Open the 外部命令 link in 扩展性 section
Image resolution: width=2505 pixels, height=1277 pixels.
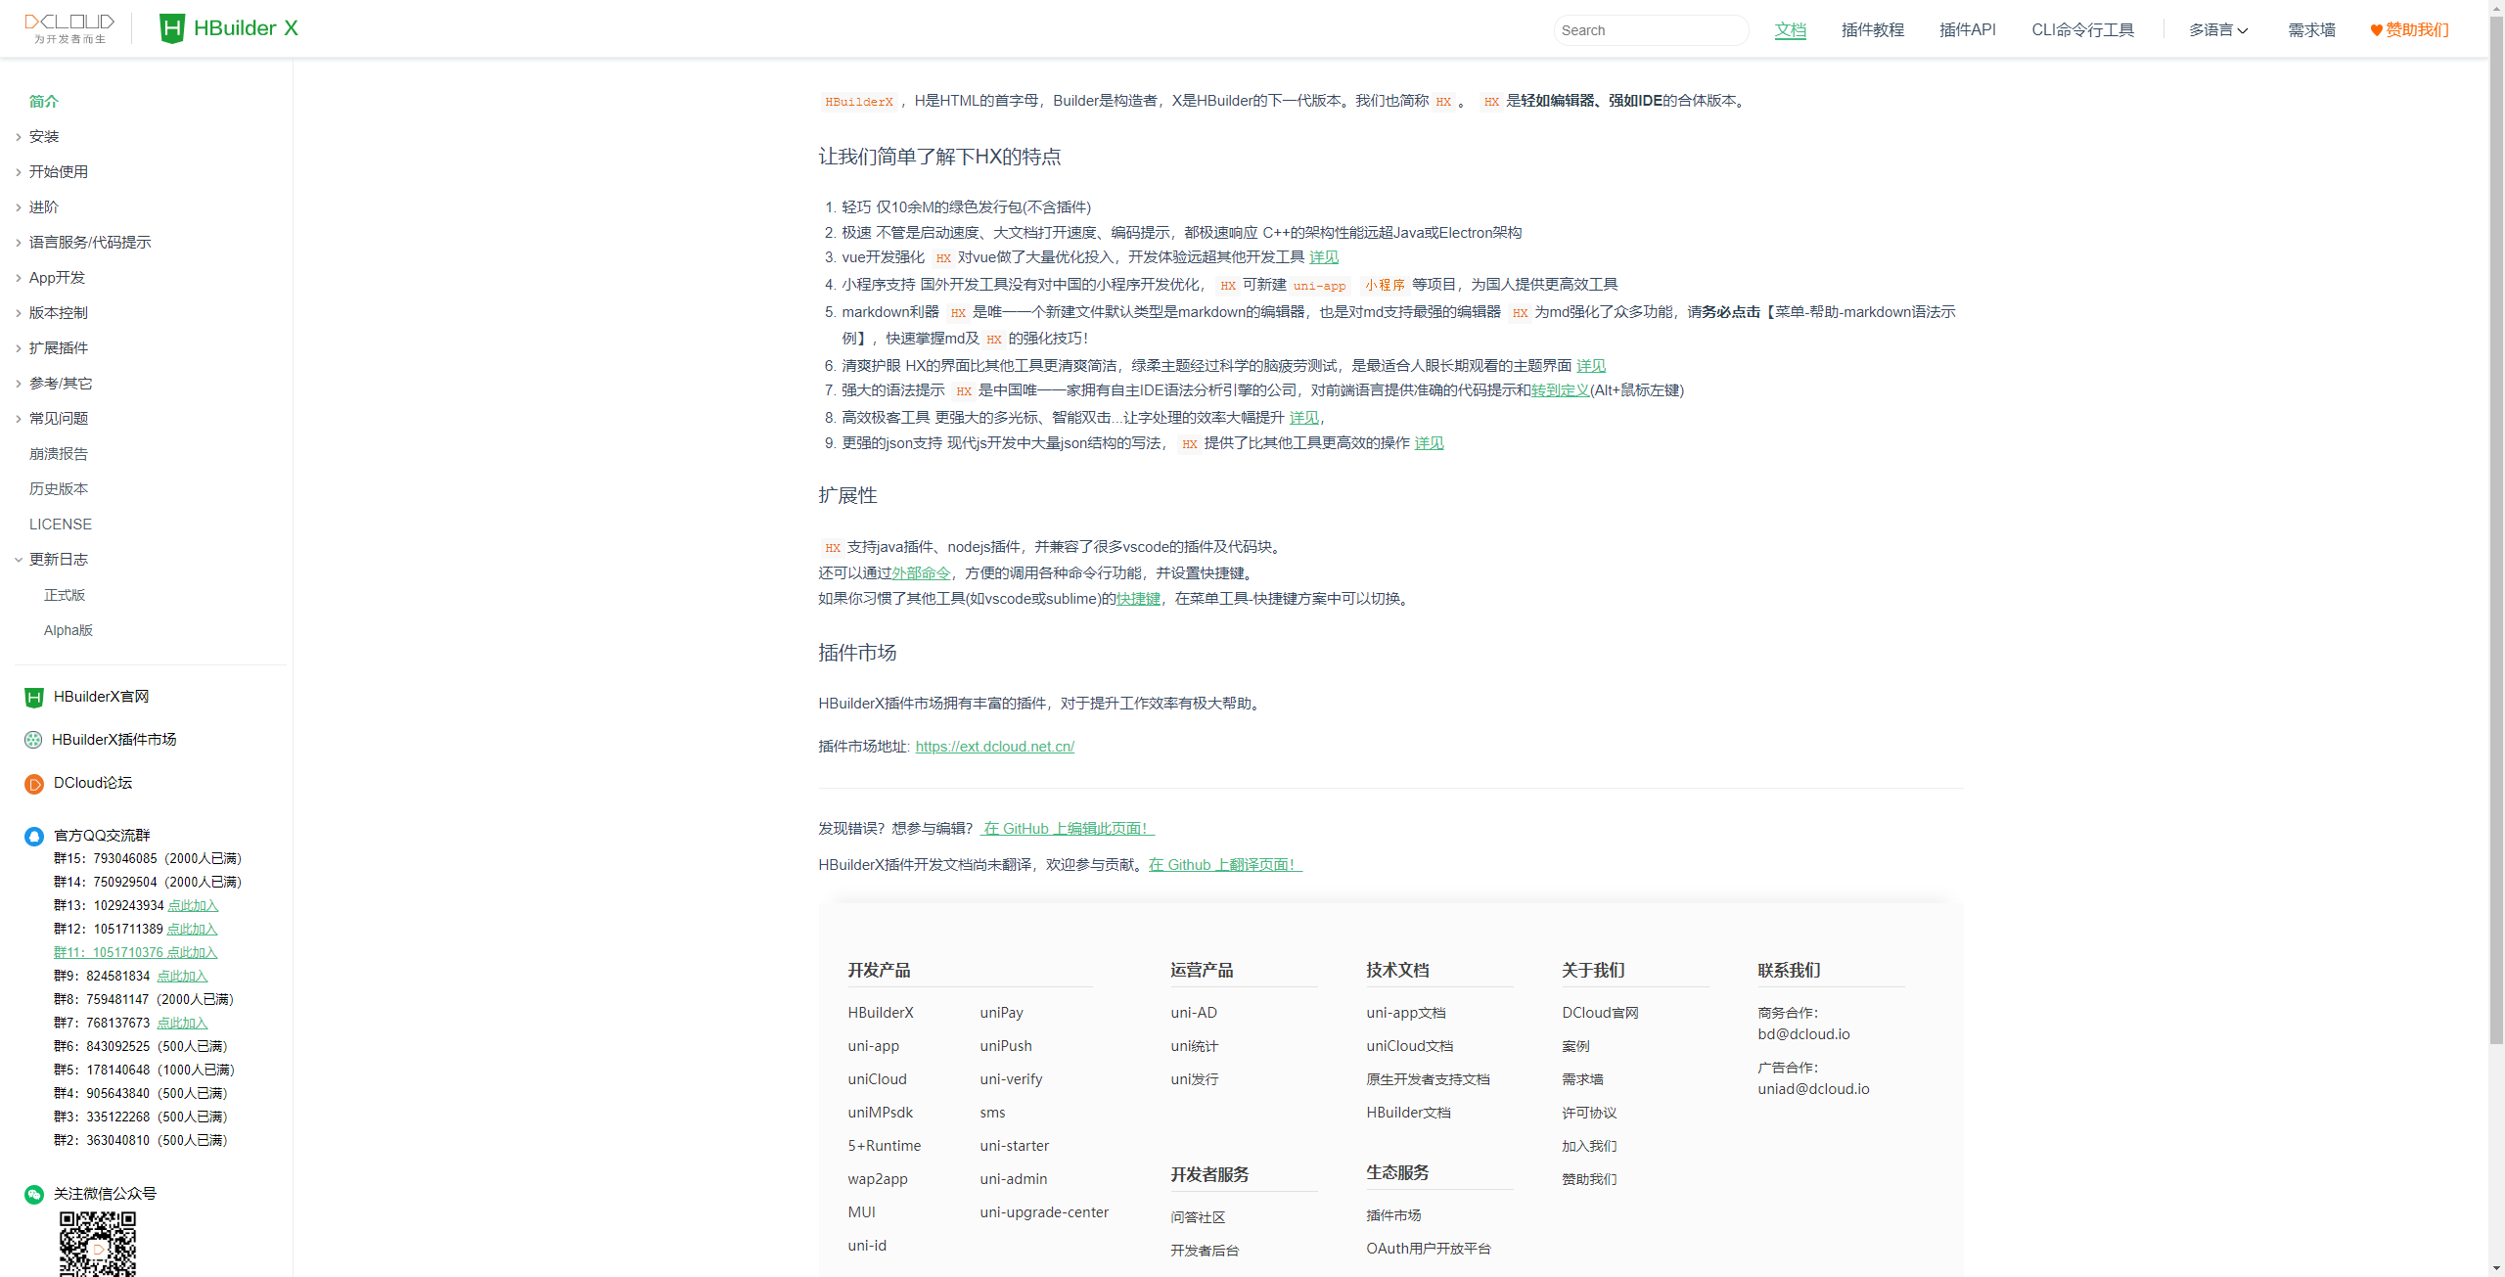[x=919, y=572]
